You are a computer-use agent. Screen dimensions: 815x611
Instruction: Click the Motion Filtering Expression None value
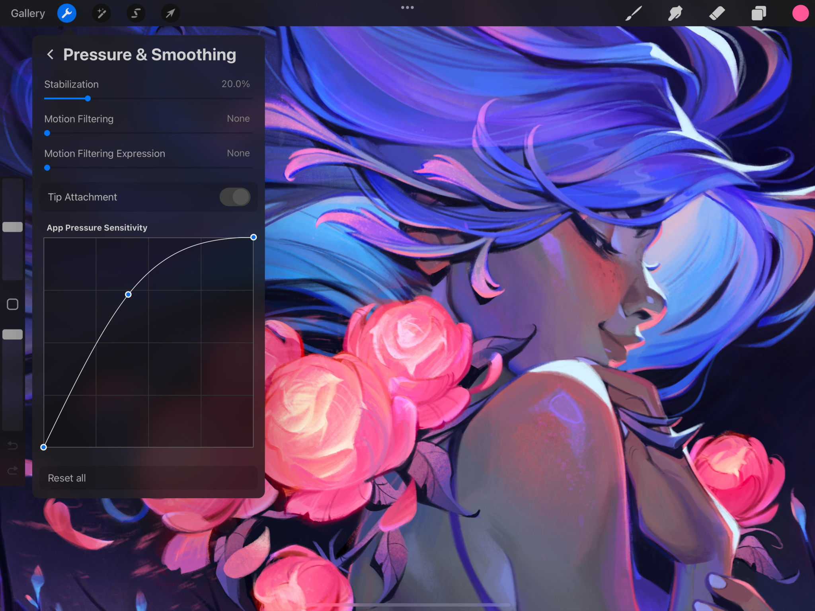pos(238,153)
